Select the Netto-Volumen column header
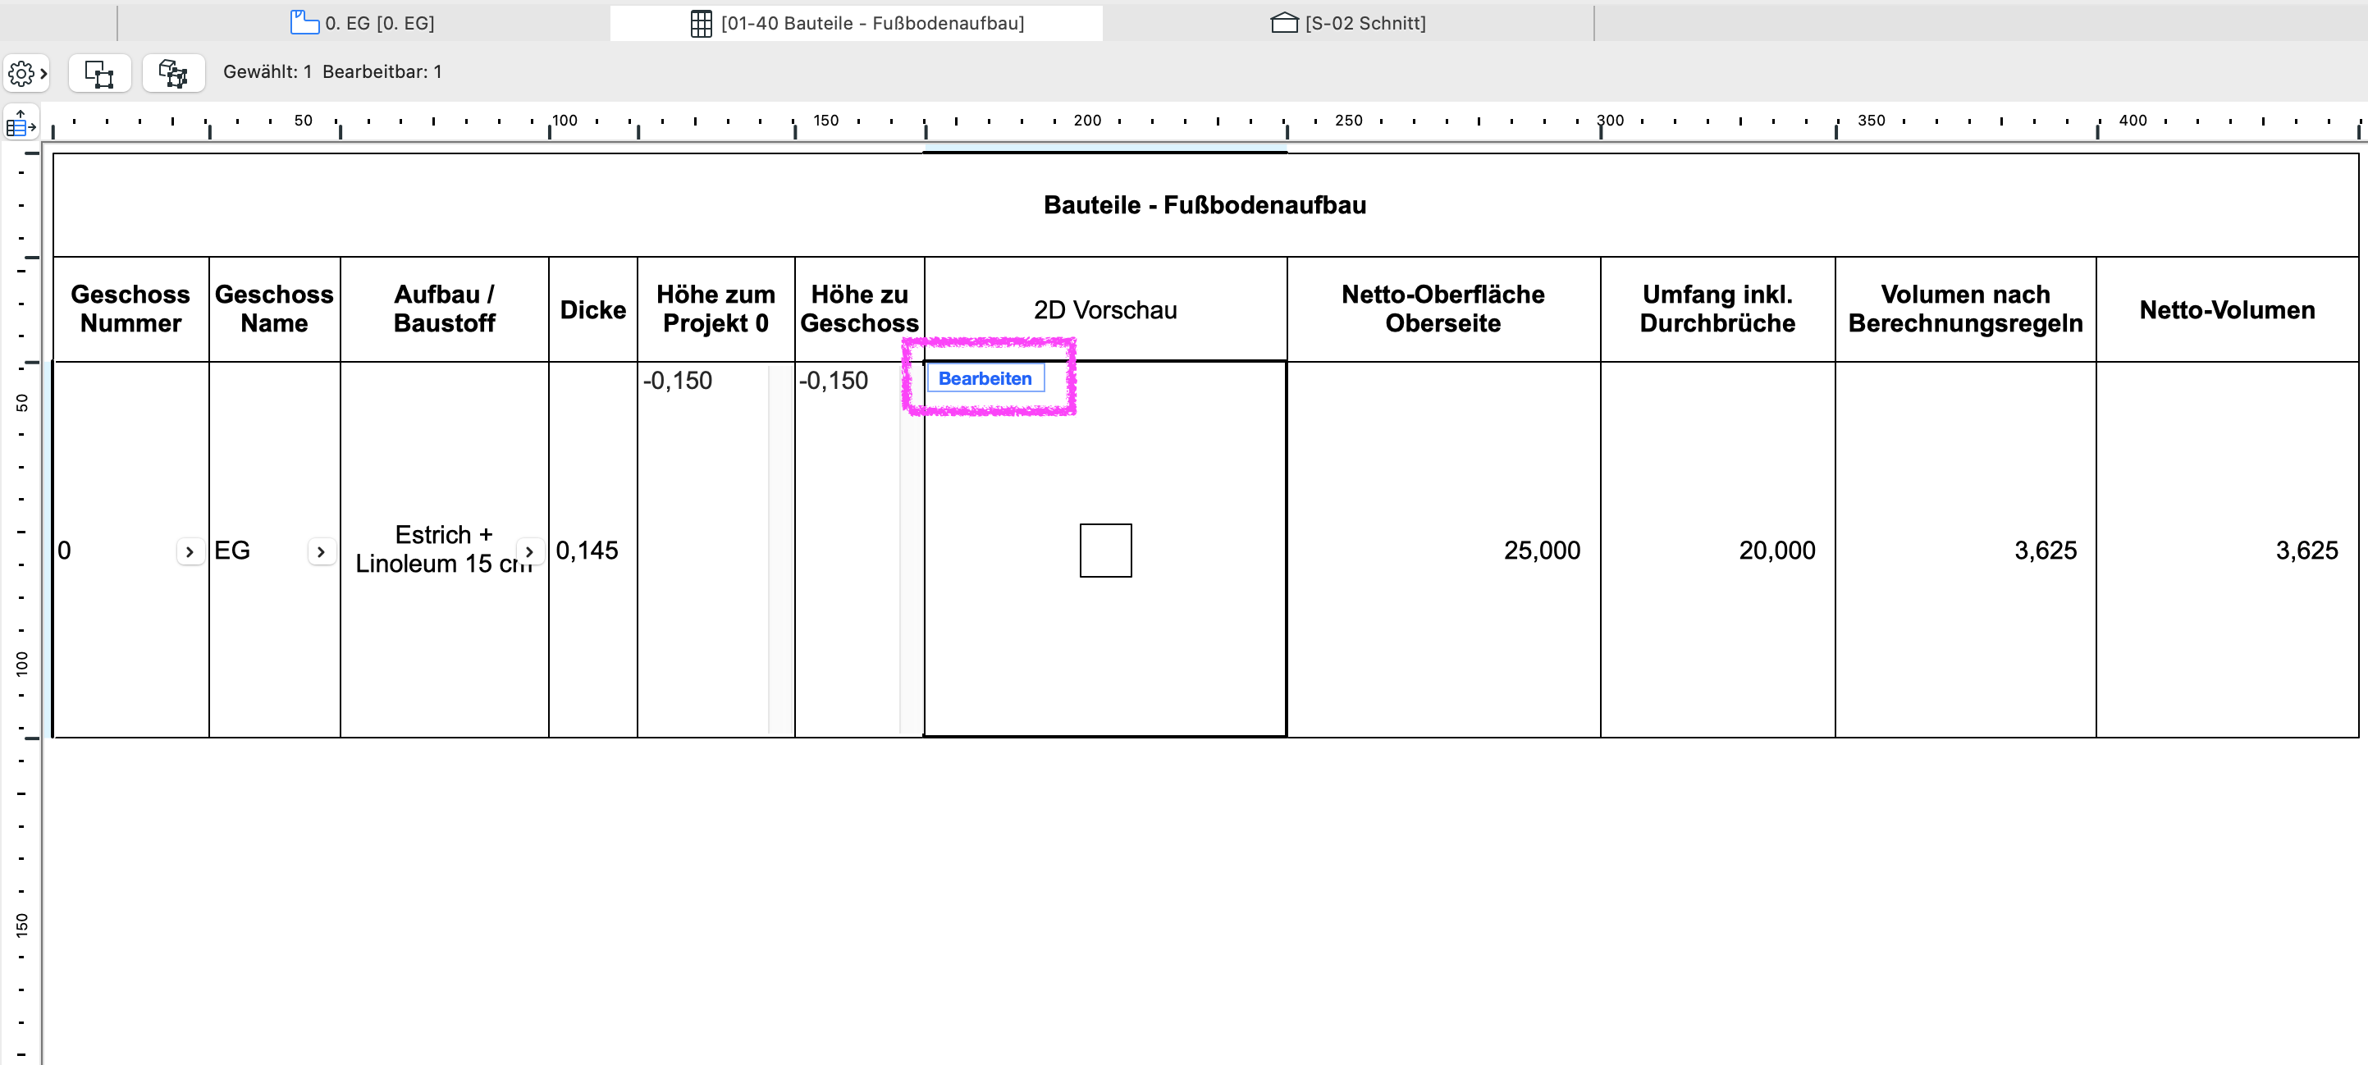Screen dimensions: 2368x1065 coord(2226,309)
